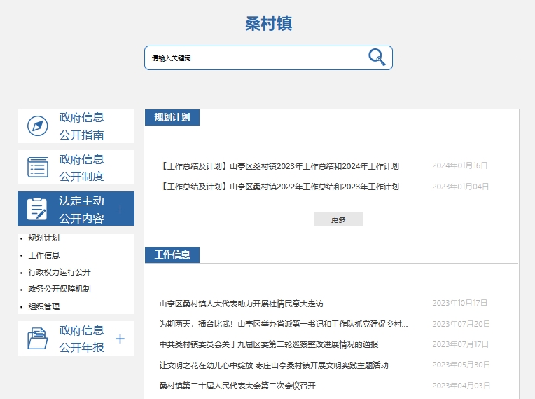Open 让文明之花在幼儿心中绽放 article
Screen dimensions: 535x399
tap(274, 365)
